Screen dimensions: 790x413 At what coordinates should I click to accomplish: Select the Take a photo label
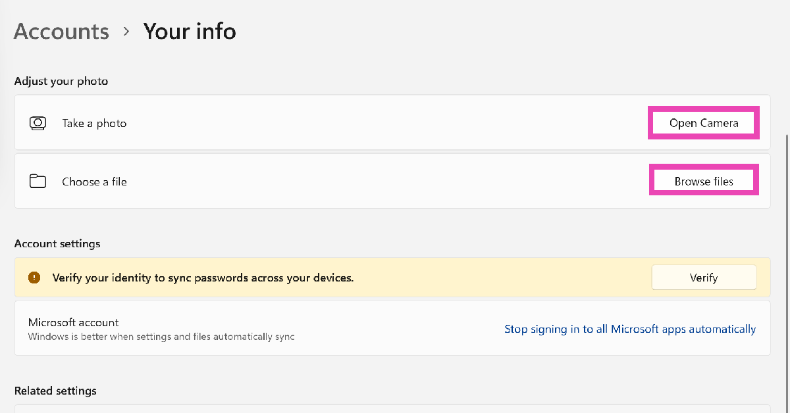click(94, 123)
